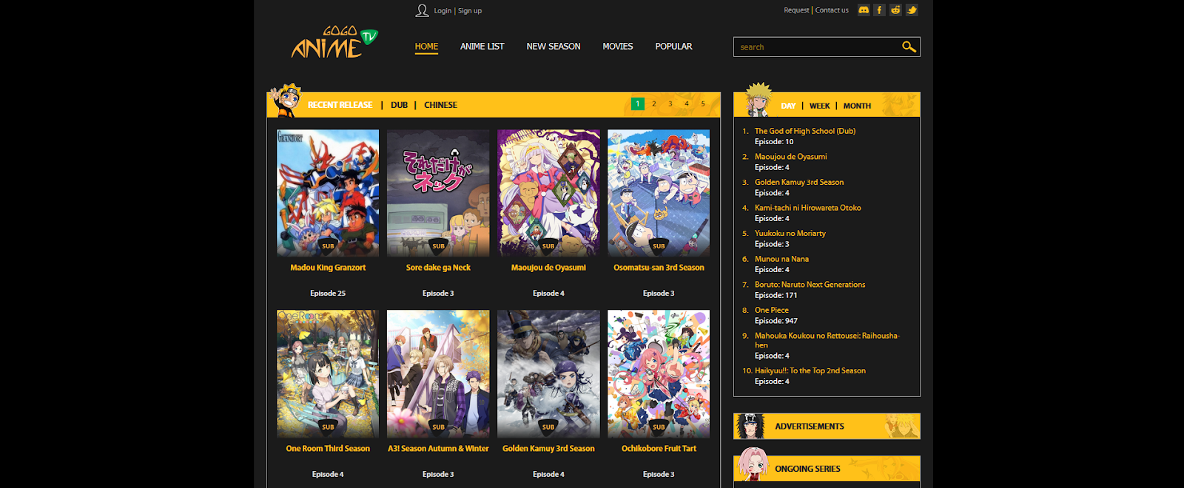Open One Room Third Season poster thumbnail
Screen dimensions: 1184x488
pos(328,373)
